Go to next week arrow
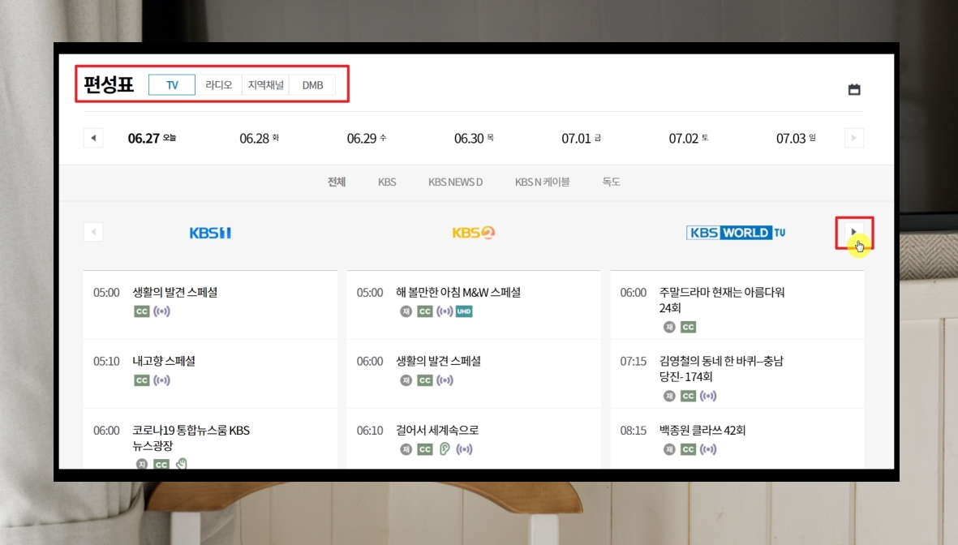 click(x=853, y=138)
